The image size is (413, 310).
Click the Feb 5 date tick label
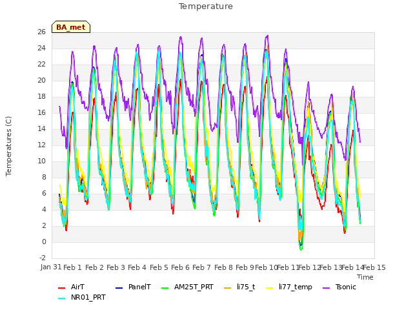point(159,267)
